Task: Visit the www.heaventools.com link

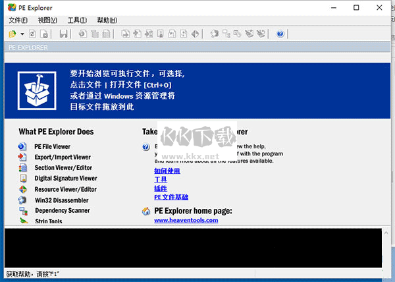Action: (x=186, y=220)
